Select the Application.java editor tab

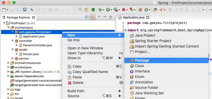coord(134,17)
